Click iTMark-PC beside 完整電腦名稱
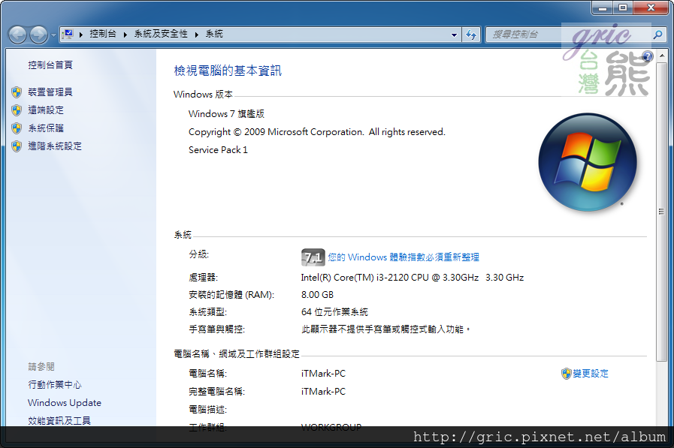This screenshot has height=448, width=674. pyautogui.click(x=323, y=392)
